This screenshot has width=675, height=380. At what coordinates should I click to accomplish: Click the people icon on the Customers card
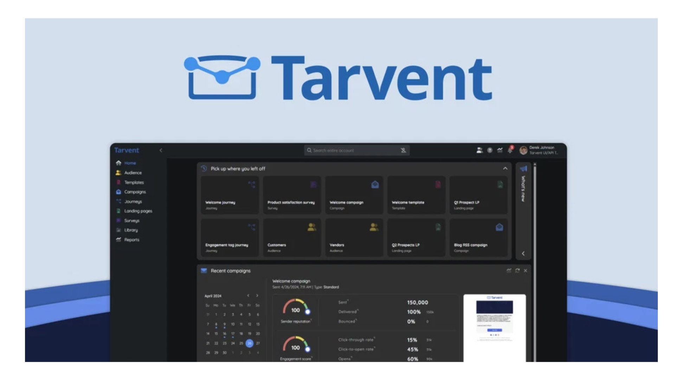(x=311, y=227)
